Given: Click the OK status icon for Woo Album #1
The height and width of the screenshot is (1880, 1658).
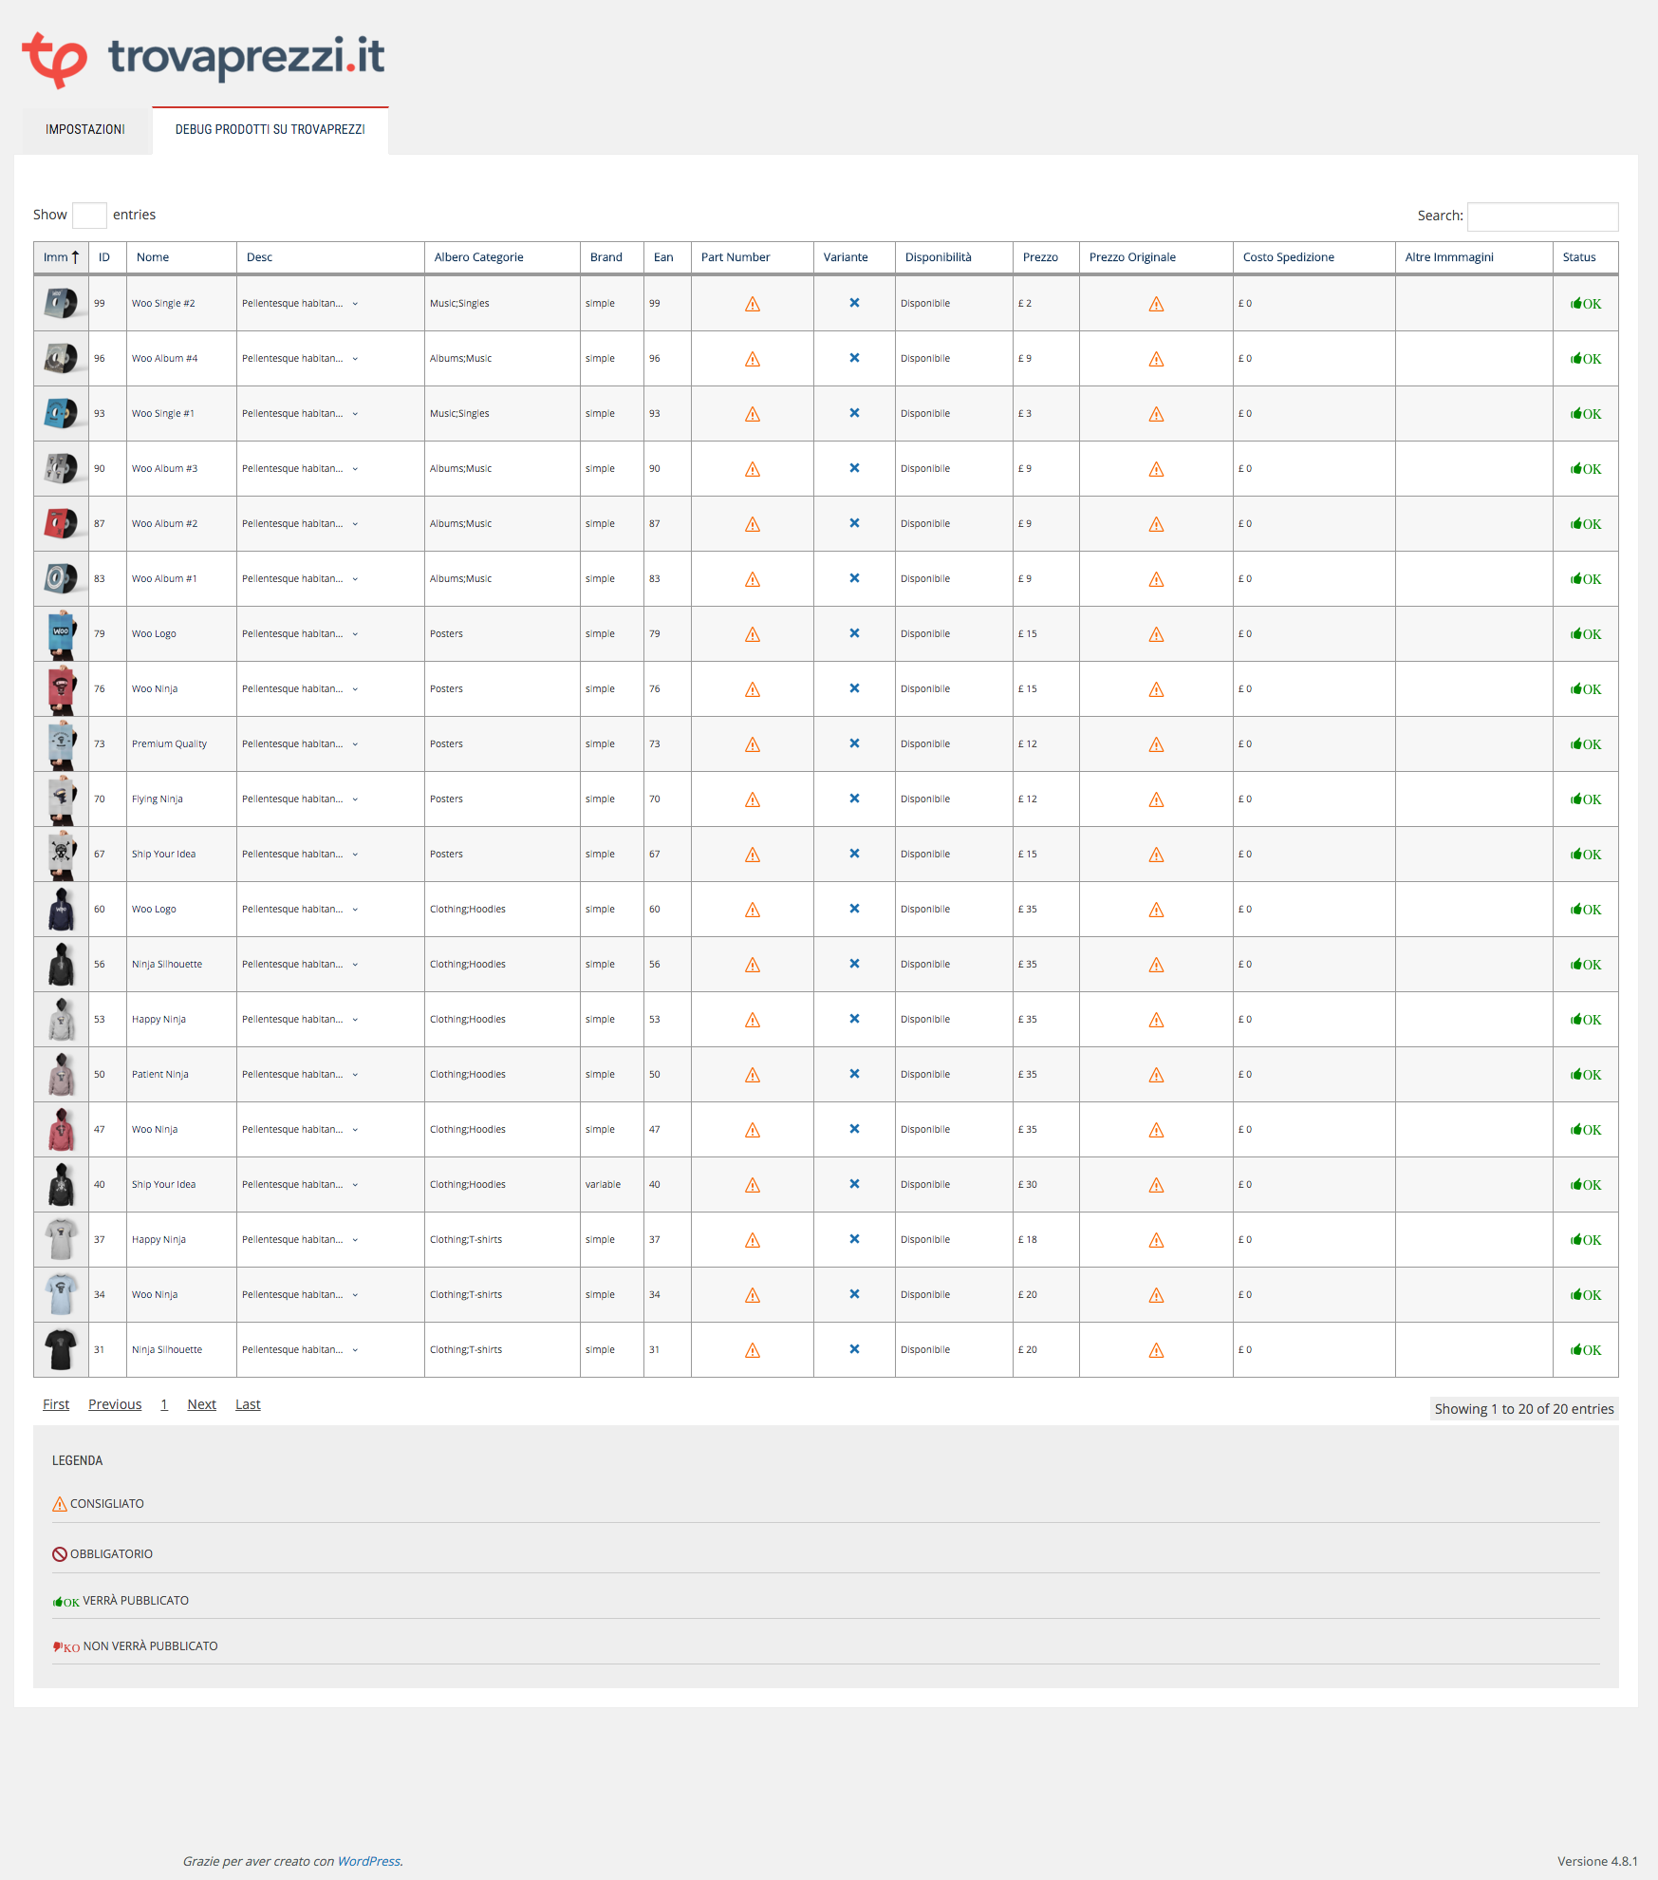Looking at the screenshot, I should tap(1586, 579).
